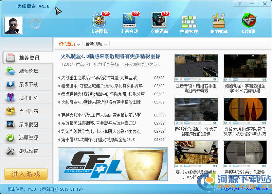Viewport: 272px width, 194px height.
Task: Expand the 资讯首页 dropdown arrow
Action: (78, 45)
